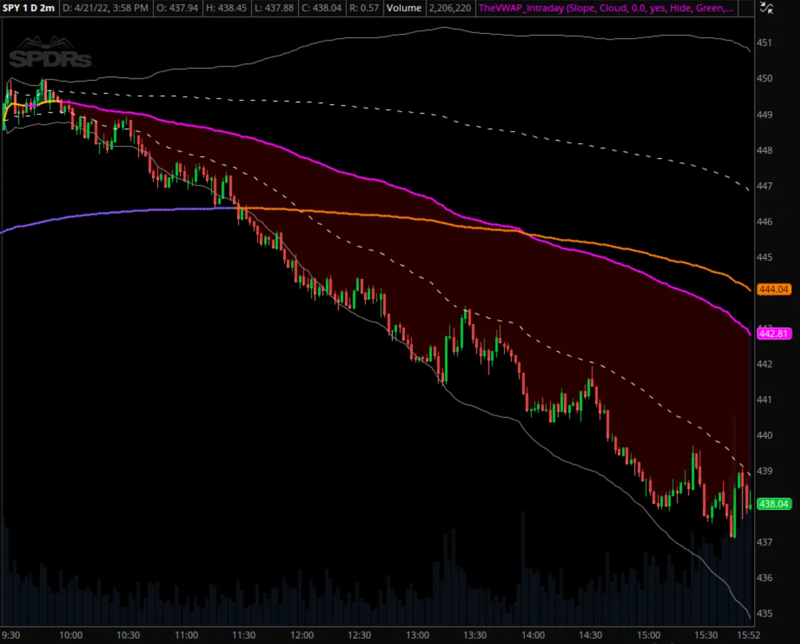Click the 10:00 time axis label

pos(71,635)
